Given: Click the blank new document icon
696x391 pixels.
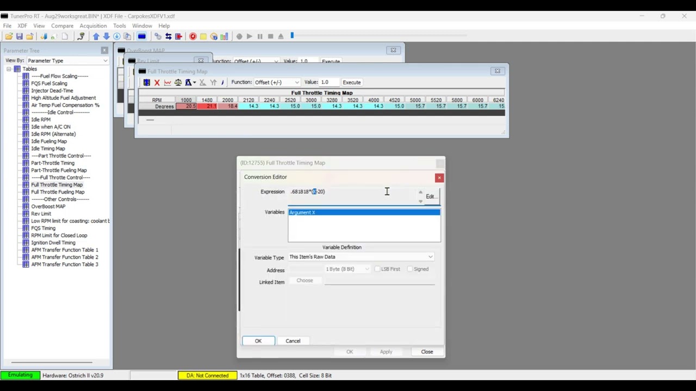Looking at the screenshot, I should click(x=65, y=36).
